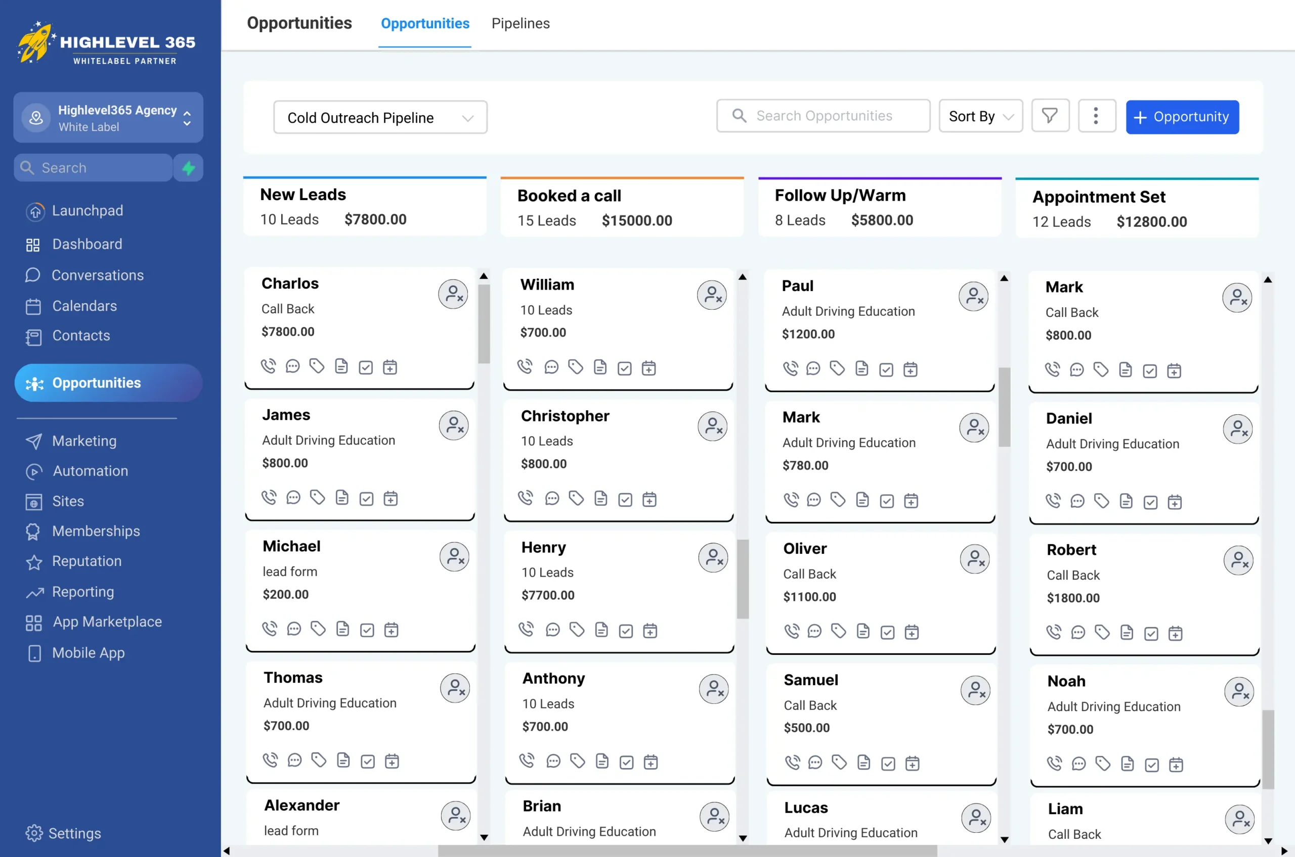Image resolution: width=1295 pixels, height=857 pixels.
Task: Click the green lightning quick action icon
Action: click(x=188, y=168)
